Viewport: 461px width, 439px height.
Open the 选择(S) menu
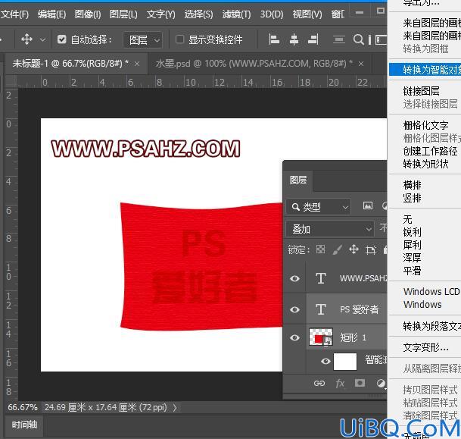pos(198,14)
